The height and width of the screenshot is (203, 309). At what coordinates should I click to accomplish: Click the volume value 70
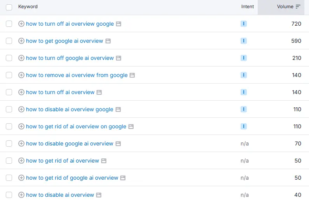[298, 143]
